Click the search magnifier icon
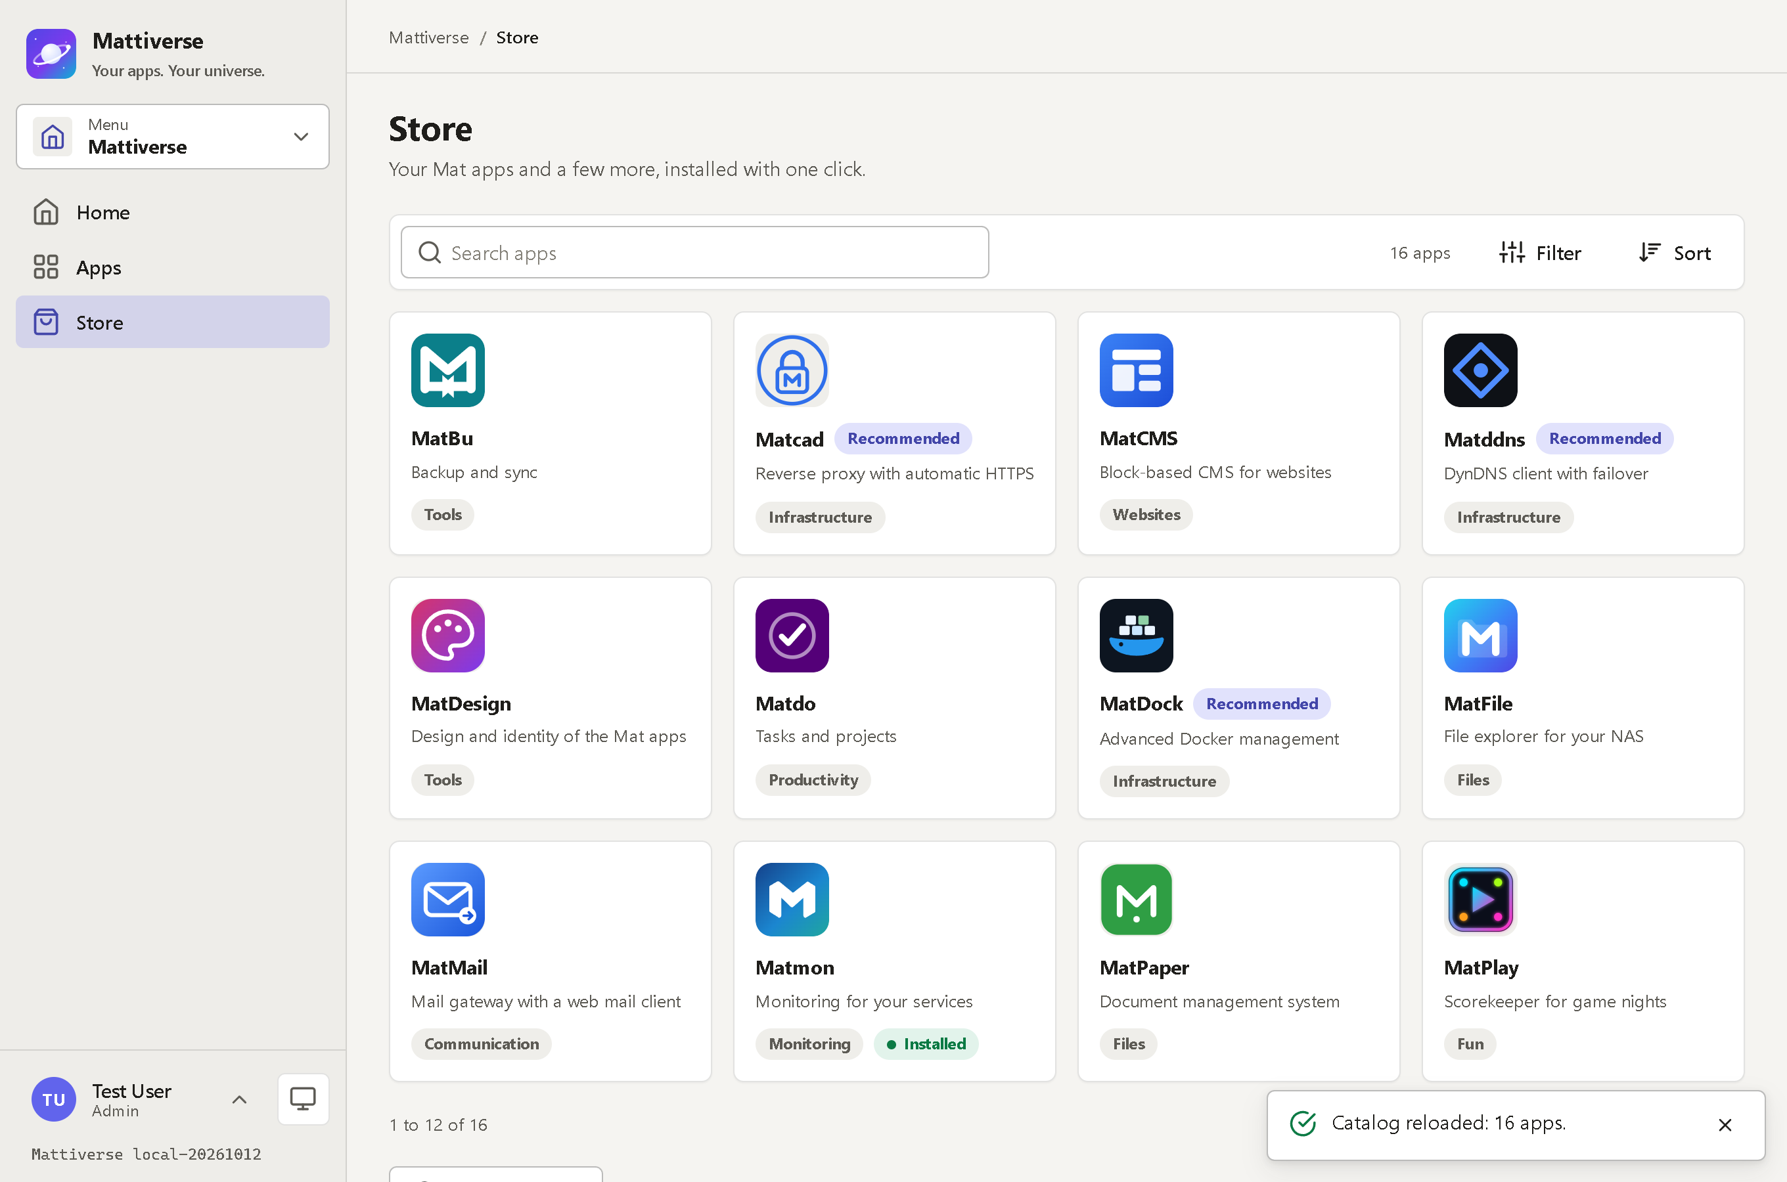1787x1182 pixels. (430, 253)
